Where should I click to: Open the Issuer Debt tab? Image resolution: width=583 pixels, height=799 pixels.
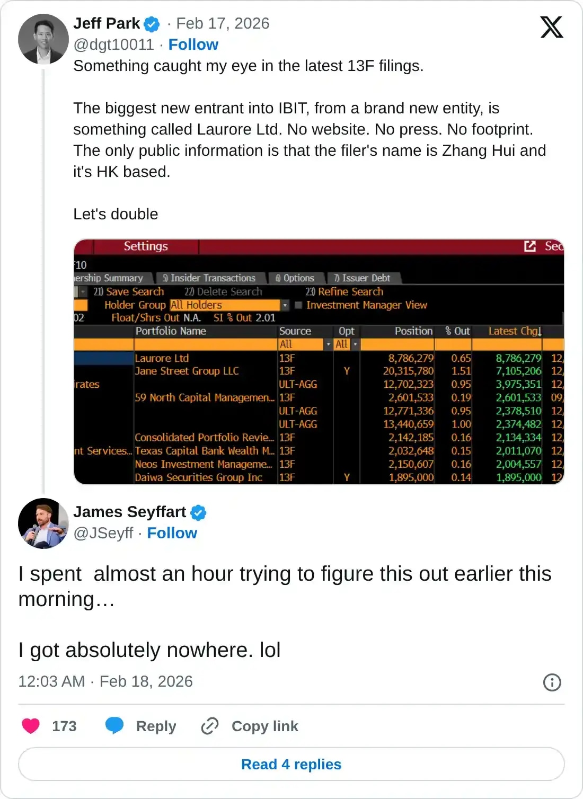(x=363, y=278)
